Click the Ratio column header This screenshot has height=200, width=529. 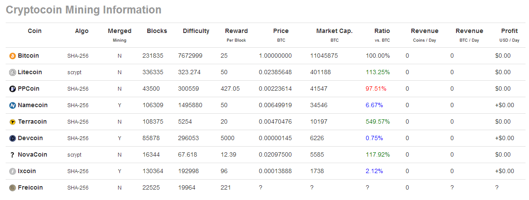[382, 31]
